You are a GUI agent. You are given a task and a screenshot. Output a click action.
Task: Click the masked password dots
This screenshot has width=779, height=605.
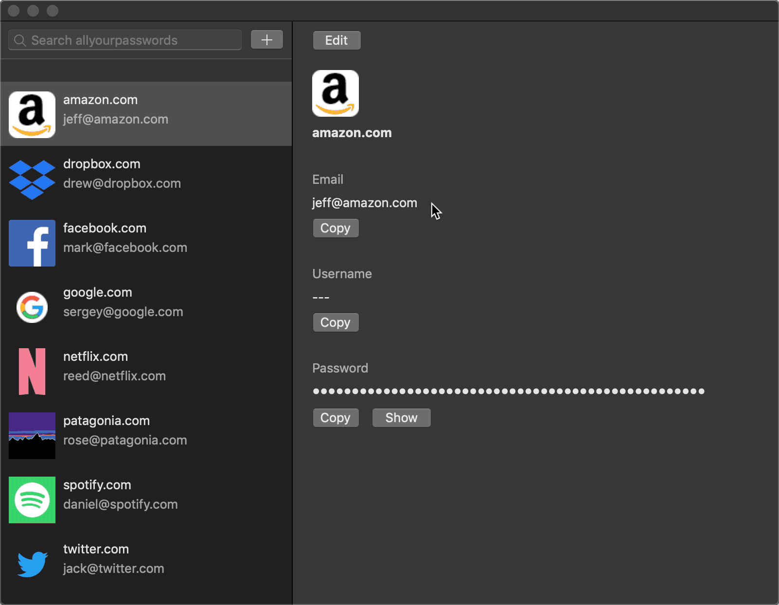tap(509, 391)
